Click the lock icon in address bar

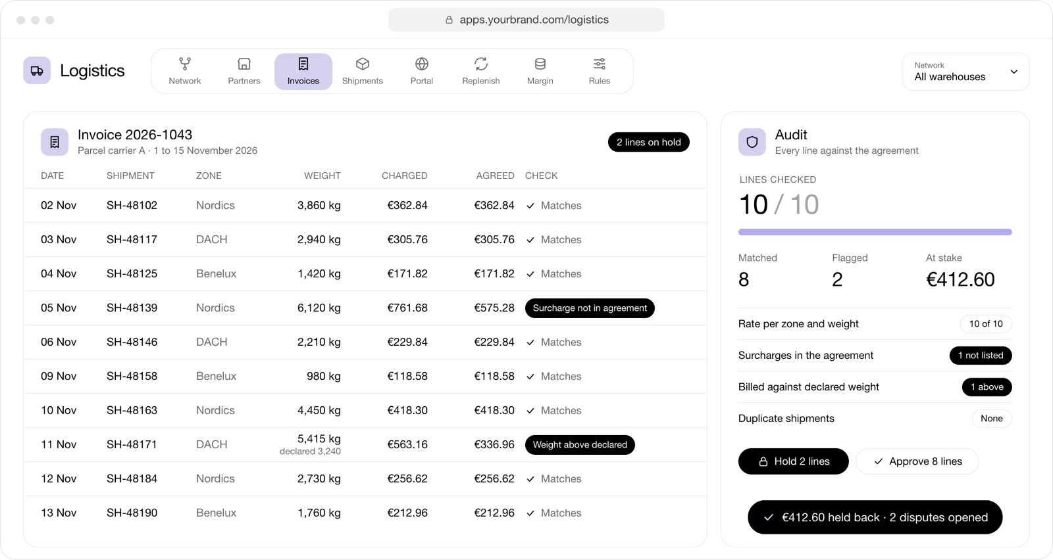449,20
